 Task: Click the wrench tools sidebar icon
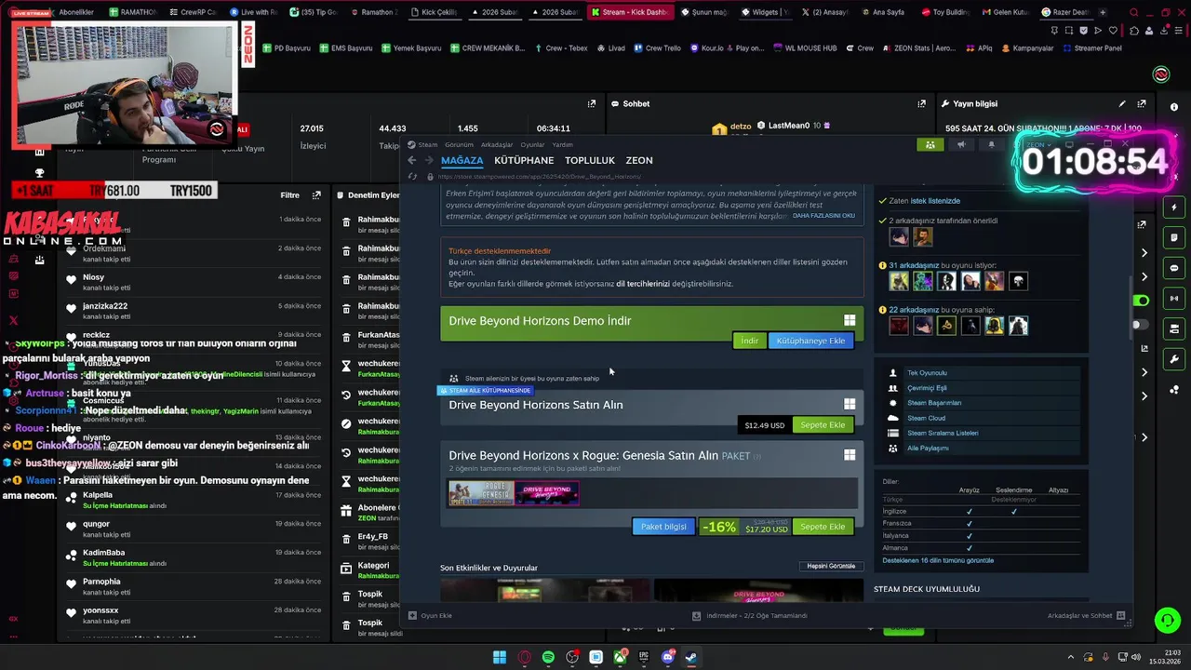point(1174,359)
